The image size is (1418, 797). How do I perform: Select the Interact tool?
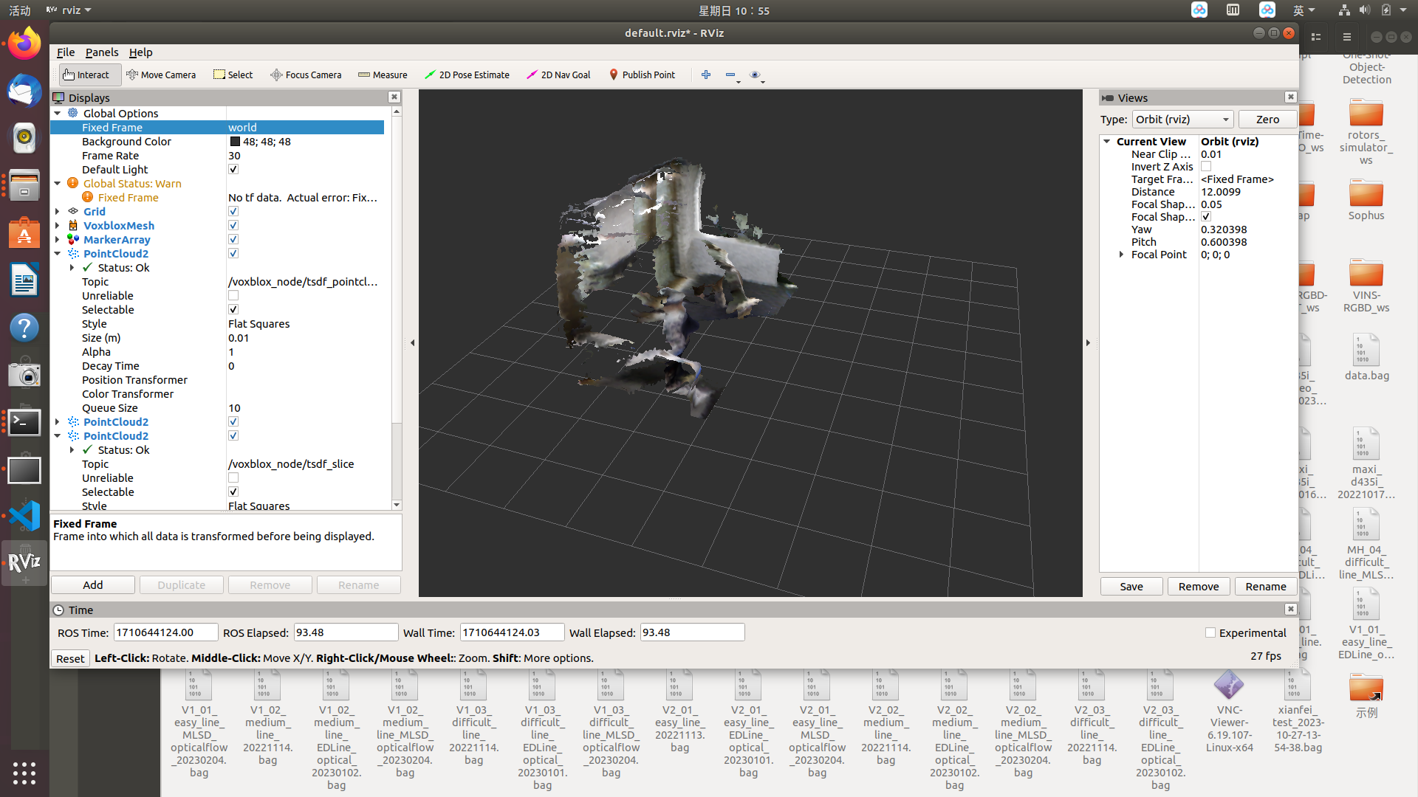point(89,75)
